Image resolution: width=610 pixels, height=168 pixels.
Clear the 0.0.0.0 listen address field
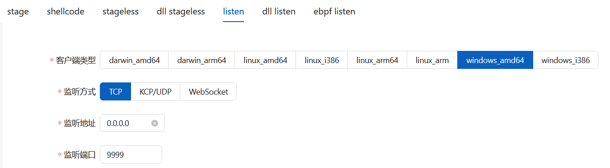click(155, 123)
